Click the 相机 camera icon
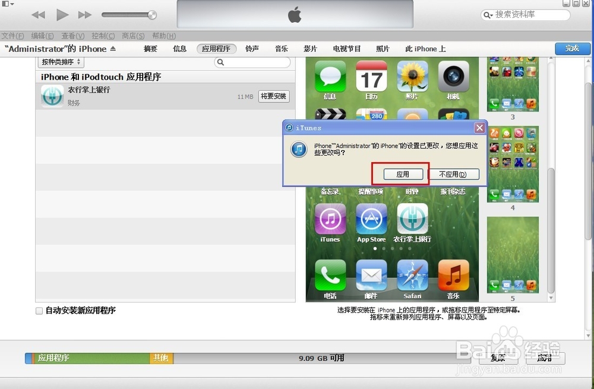 (453, 77)
